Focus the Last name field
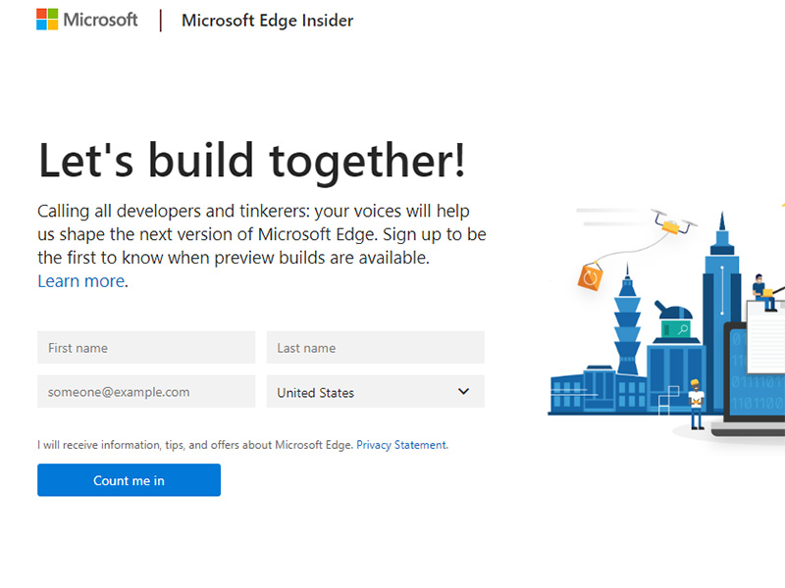 click(376, 348)
